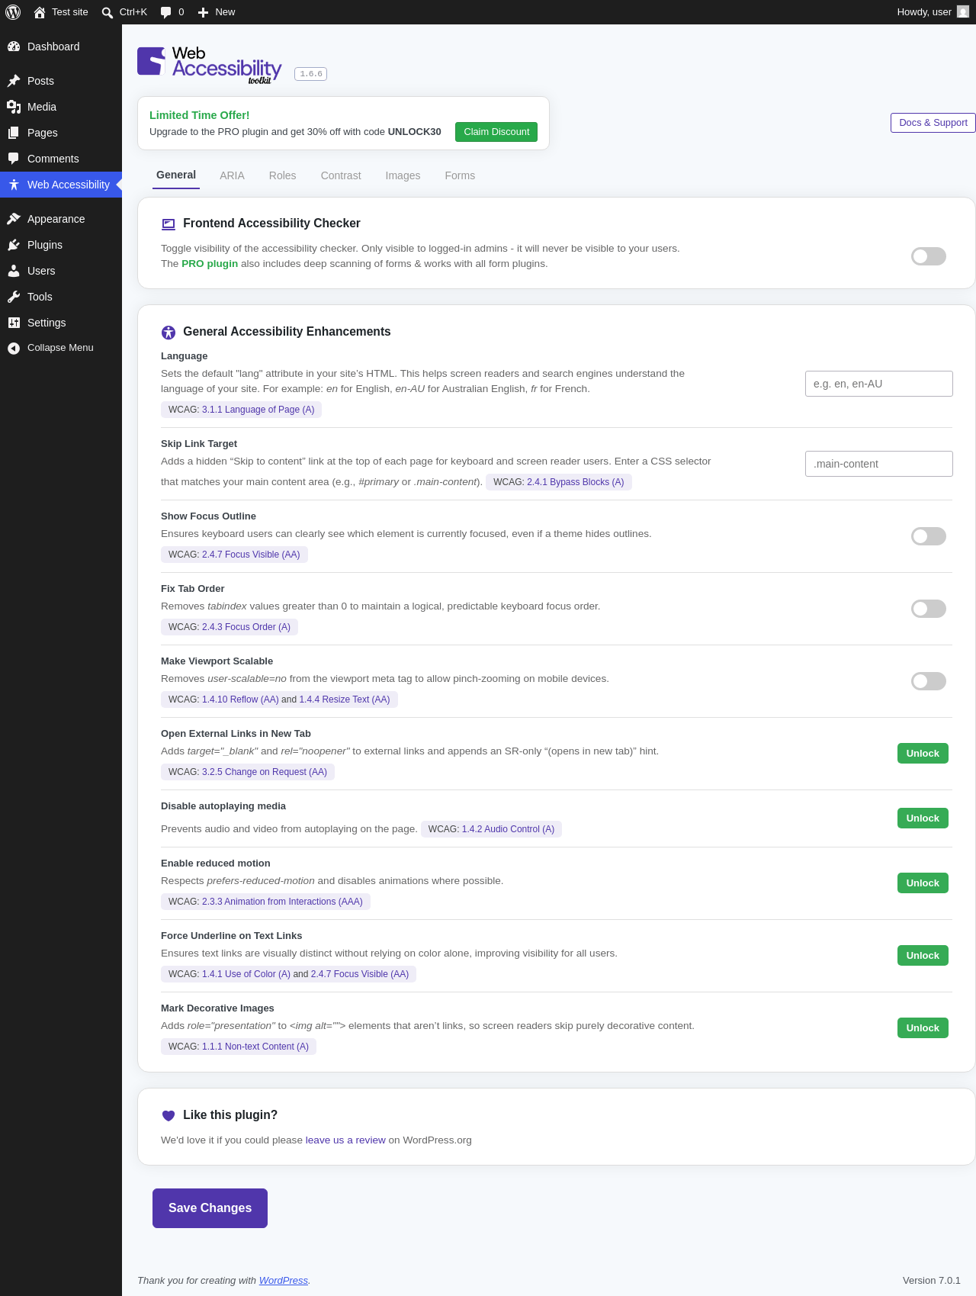
Task: Click the Posts pin icon
Action: (x=14, y=81)
